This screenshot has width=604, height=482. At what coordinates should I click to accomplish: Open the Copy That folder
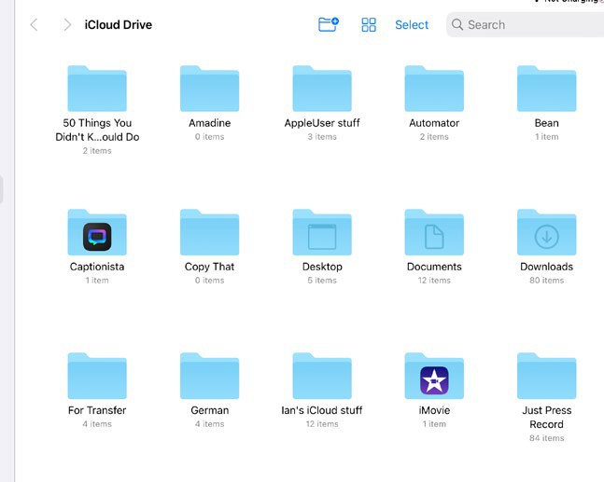point(209,232)
